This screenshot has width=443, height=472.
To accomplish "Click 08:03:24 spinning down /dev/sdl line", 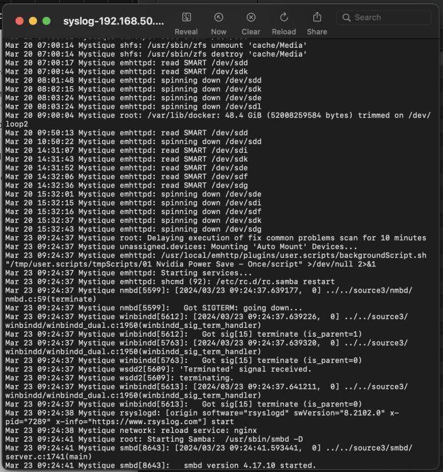I will tap(133, 106).
